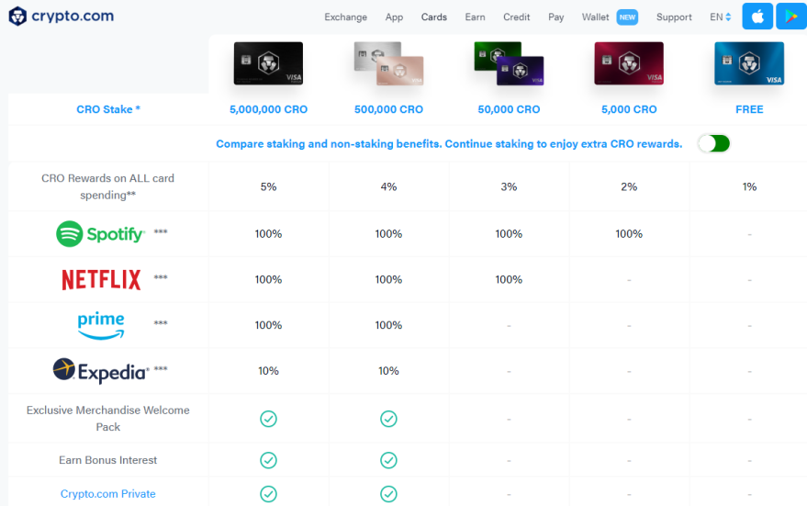This screenshot has width=807, height=506.
Task: Click the NEW badge beside Wallet
Action: click(627, 17)
